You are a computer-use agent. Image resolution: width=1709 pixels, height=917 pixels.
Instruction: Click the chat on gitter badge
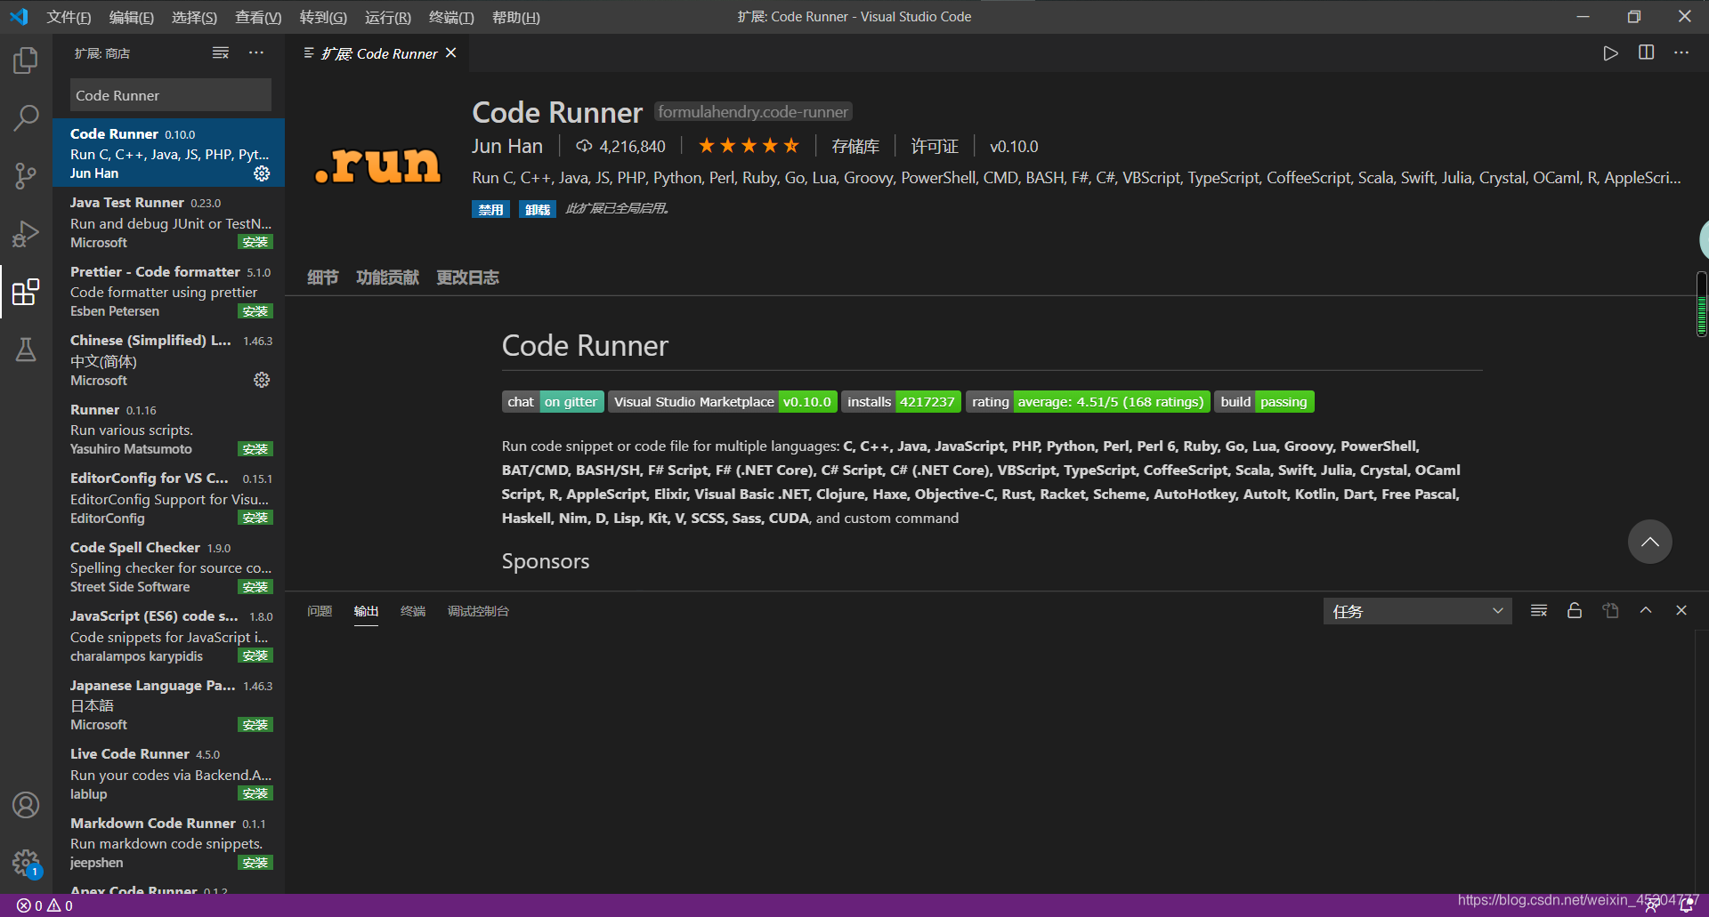coord(553,402)
